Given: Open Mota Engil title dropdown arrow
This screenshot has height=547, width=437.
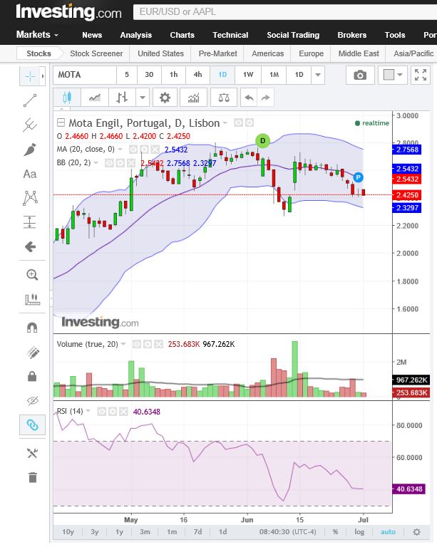Looking at the screenshot, I should (225, 123).
